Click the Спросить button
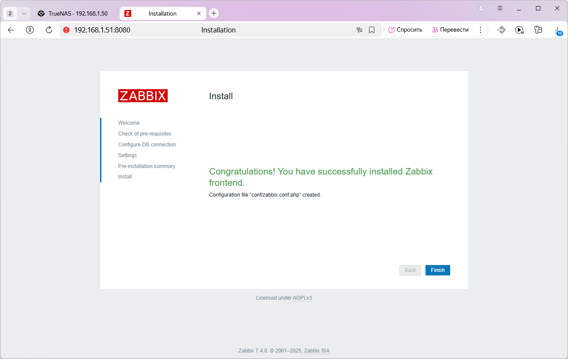Viewport: 568px width, 359px height. (405, 30)
